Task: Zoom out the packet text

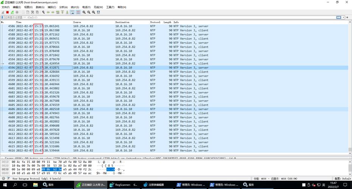Action: tap(89, 12)
